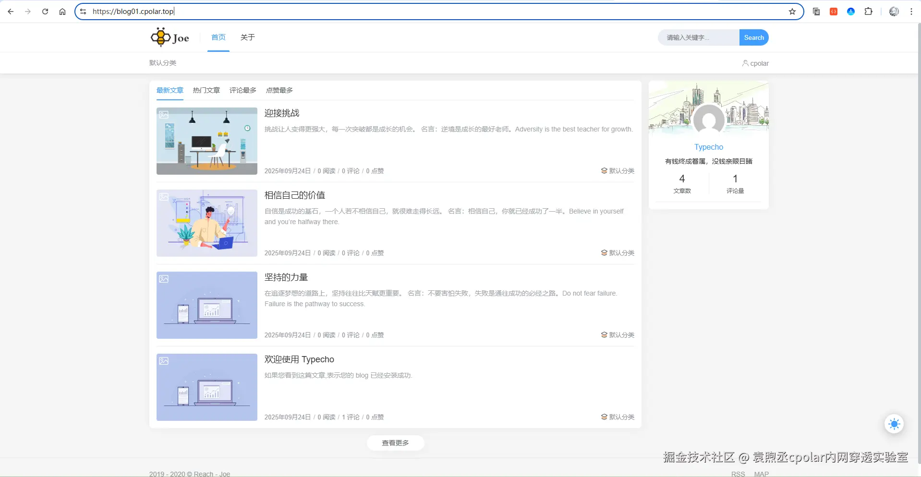Click the Joe bee logo

[170, 37]
